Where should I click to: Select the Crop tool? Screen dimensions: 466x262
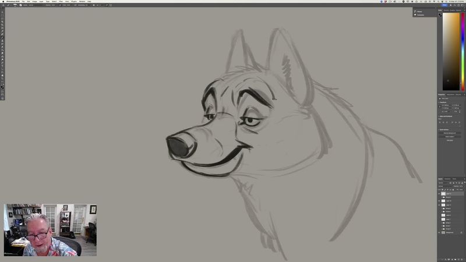click(x=2, y=25)
